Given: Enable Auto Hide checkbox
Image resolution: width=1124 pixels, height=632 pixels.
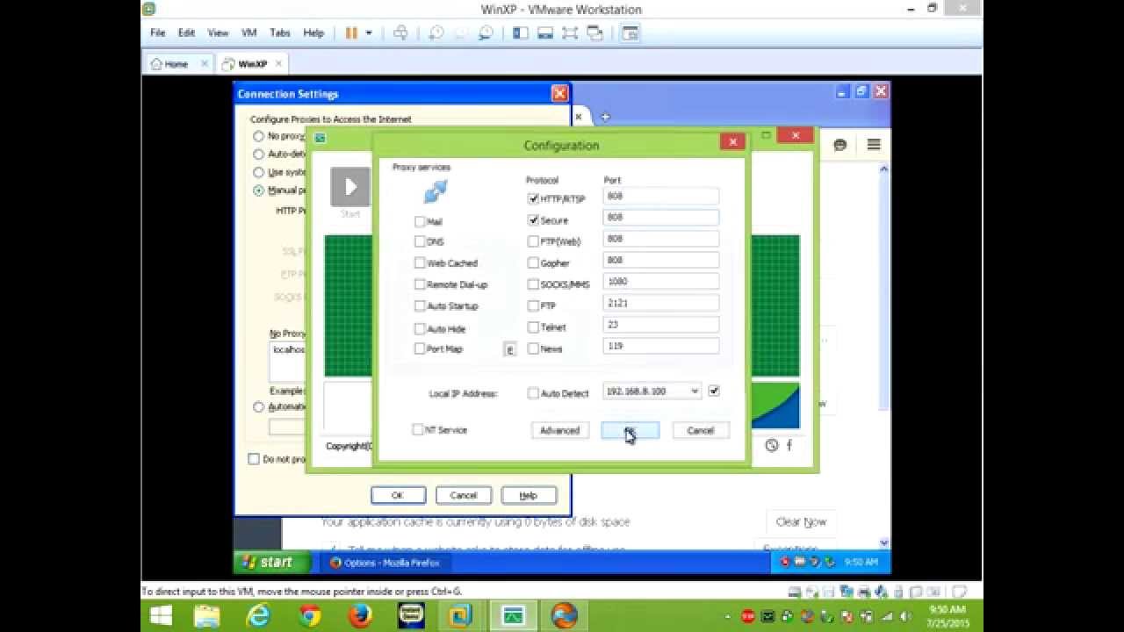Looking at the screenshot, I should (x=420, y=328).
